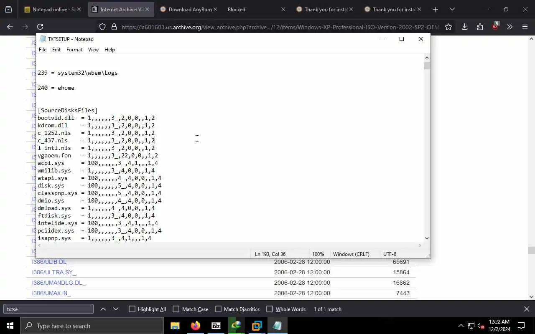Switch to the Blocked tab

pyautogui.click(x=255, y=9)
